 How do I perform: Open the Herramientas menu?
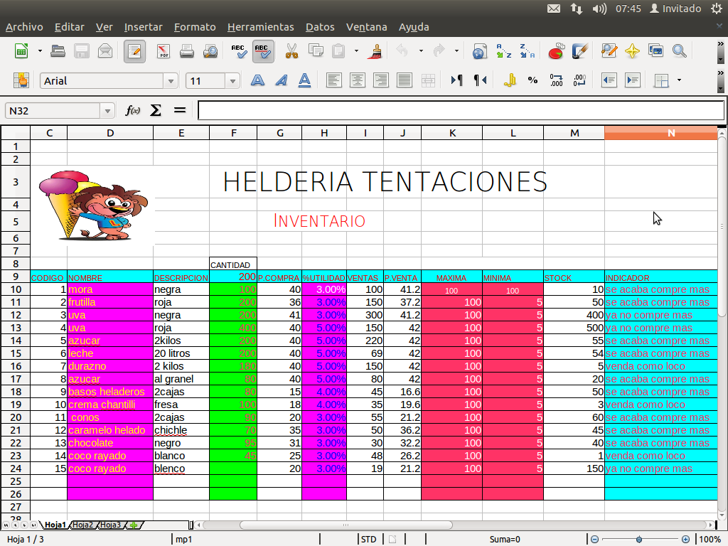point(261,26)
